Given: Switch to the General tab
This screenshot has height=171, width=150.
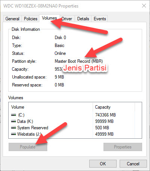Looking at the screenshot, I should pos(12,19).
